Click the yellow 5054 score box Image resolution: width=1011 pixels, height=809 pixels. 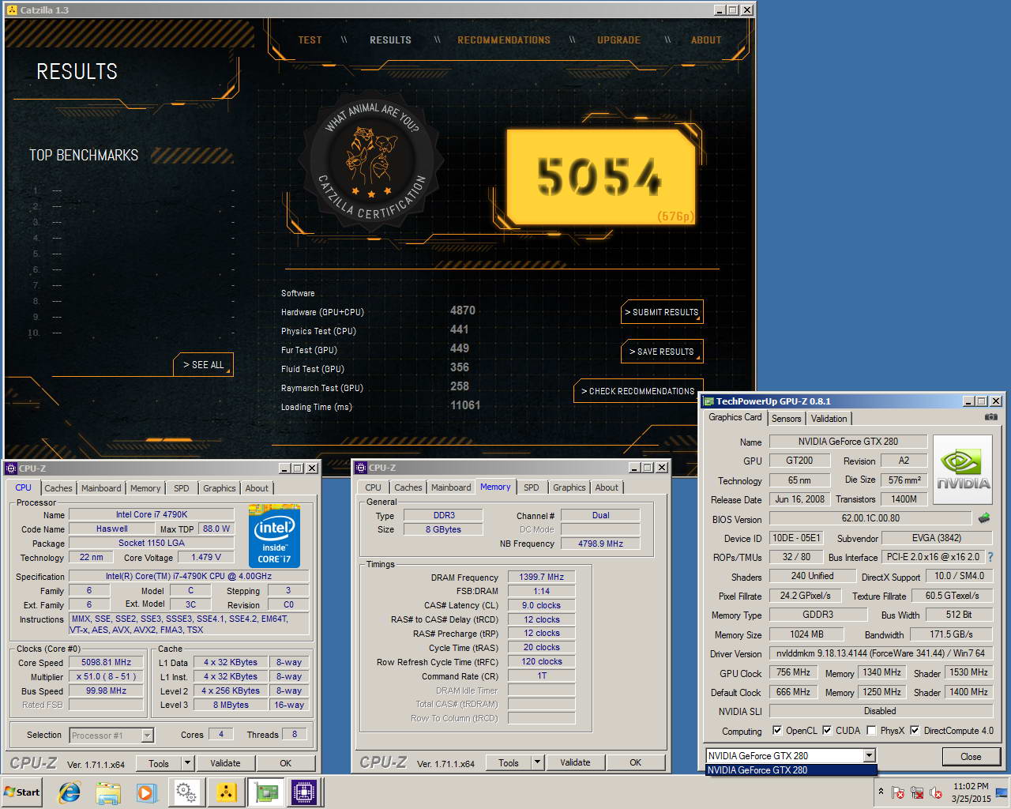click(x=600, y=177)
